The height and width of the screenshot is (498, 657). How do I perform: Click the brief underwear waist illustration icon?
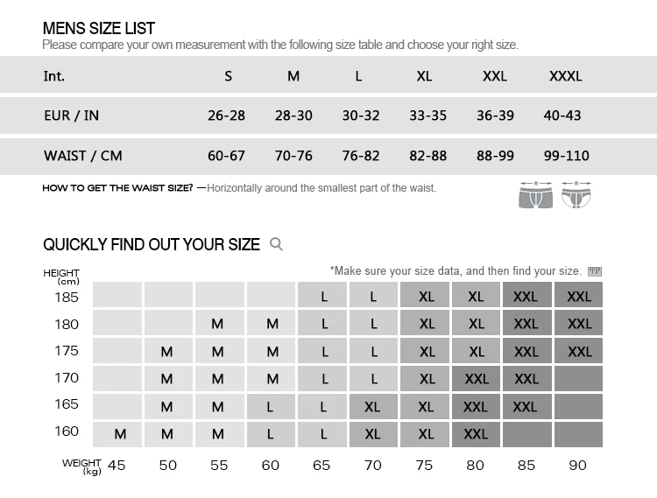pos(576,195)
